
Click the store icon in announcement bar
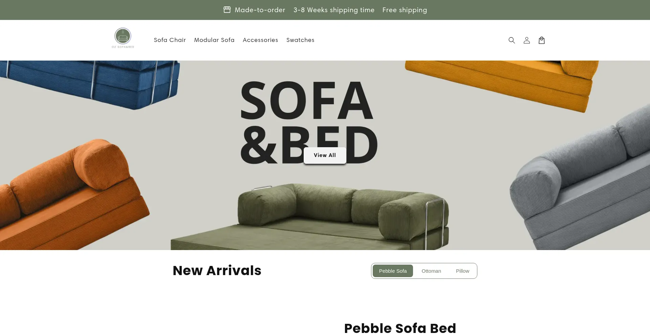click(227, 10)
